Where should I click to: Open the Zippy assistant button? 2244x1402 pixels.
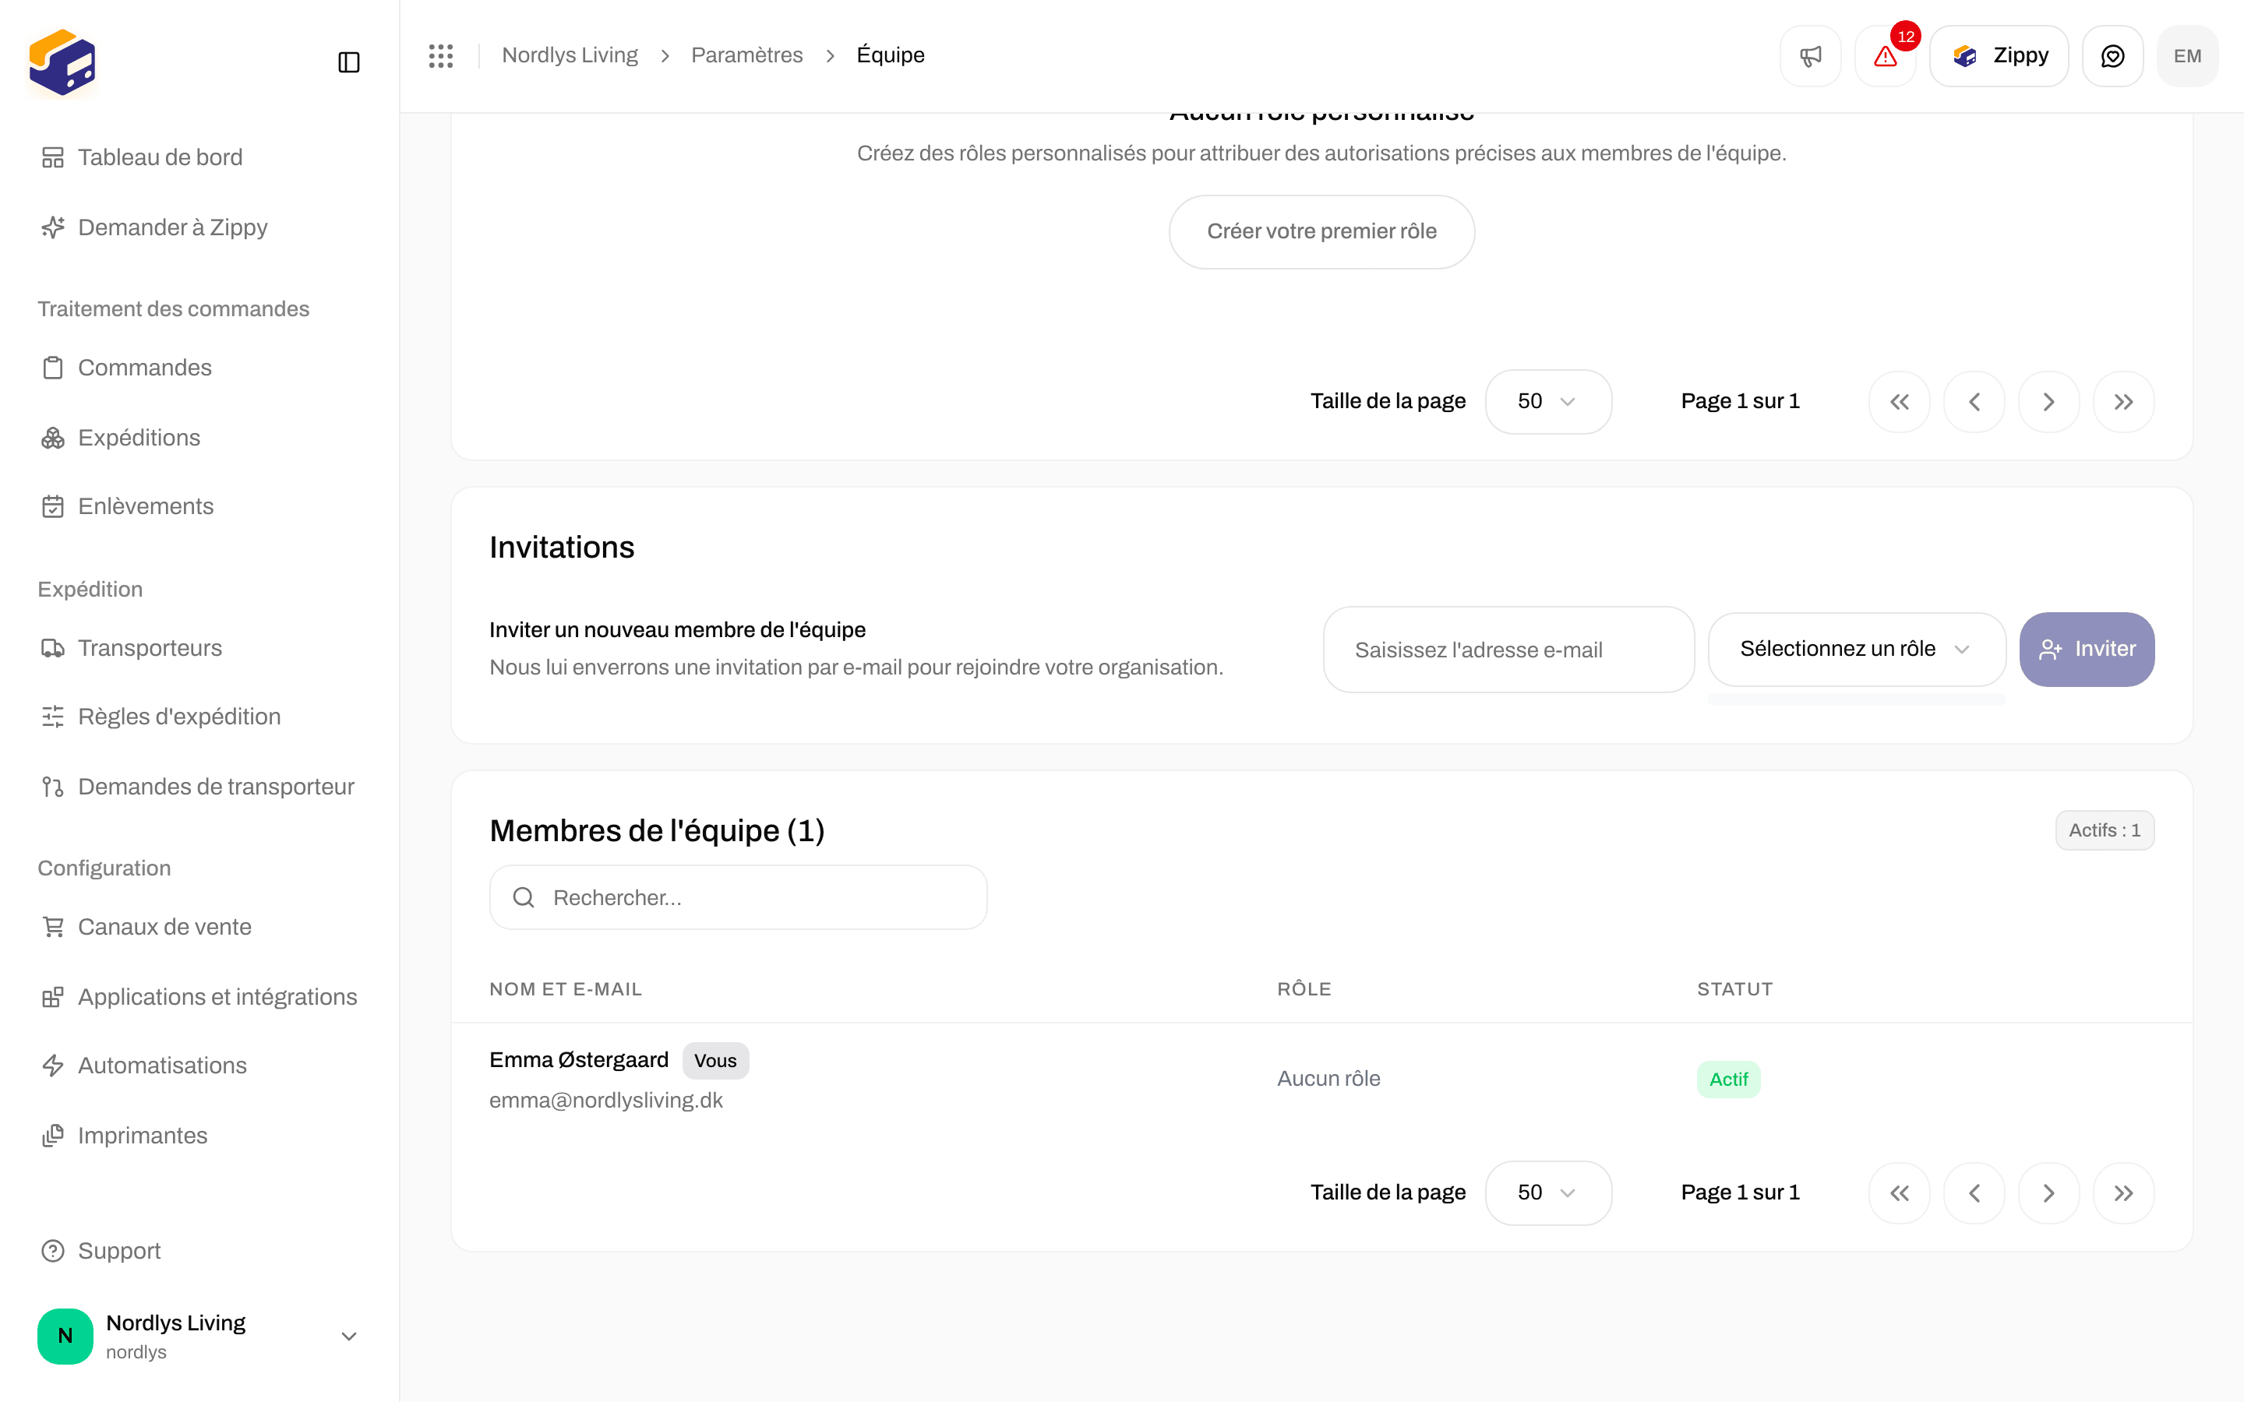(1999, 55)
